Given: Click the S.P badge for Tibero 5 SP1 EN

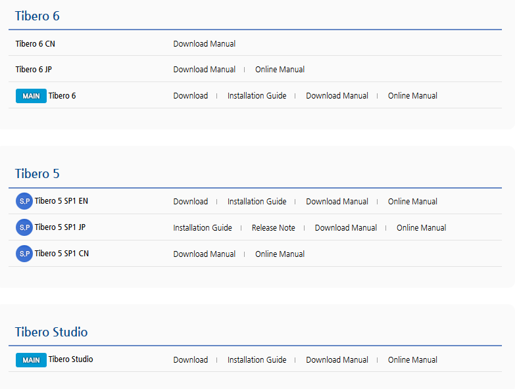Looking at the screenshot, I should point(24,201).
